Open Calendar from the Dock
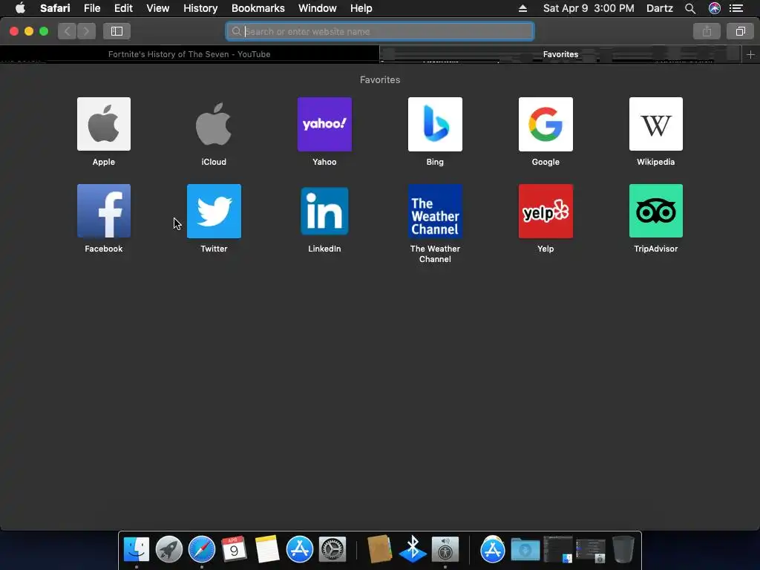The height and width of the screenshot is (570, 760). [x=234, y=549]
